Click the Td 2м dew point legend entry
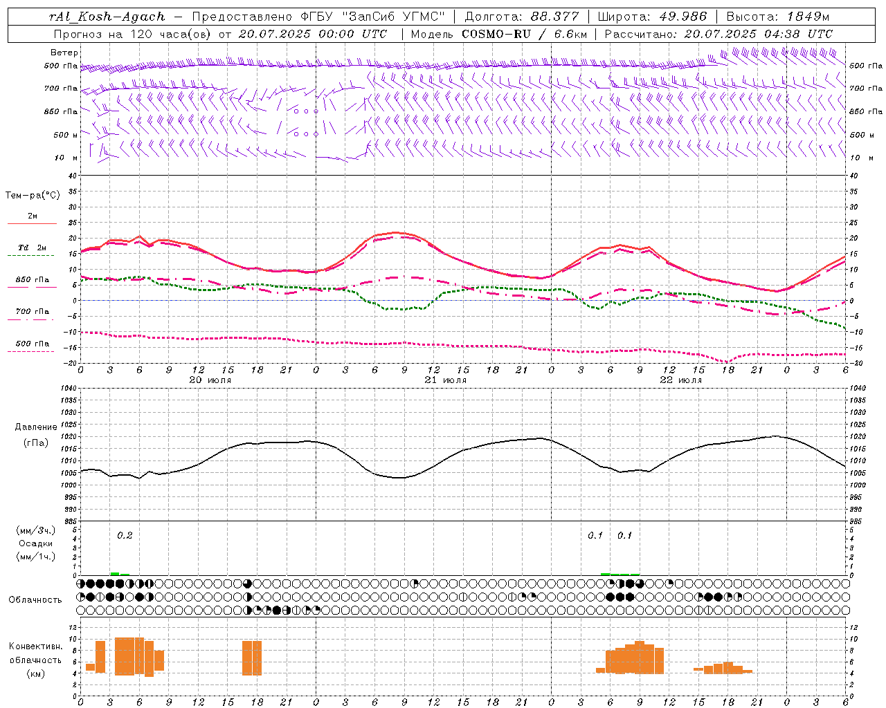This screenshot has height=708, width=886. (32, 248)
